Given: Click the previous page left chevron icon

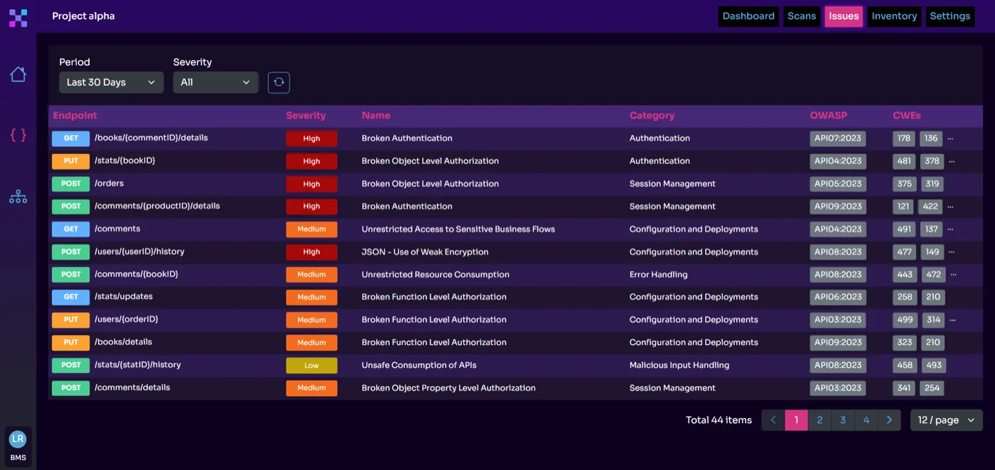Looking at the screenshot, I should coord(773,420).
